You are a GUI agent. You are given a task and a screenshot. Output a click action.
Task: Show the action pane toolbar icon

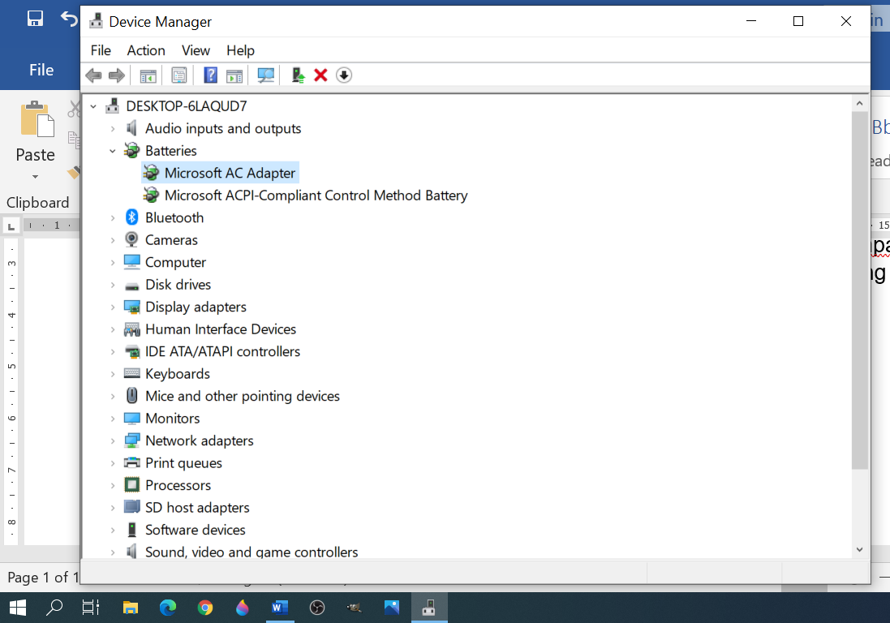(x=234, y=75)
